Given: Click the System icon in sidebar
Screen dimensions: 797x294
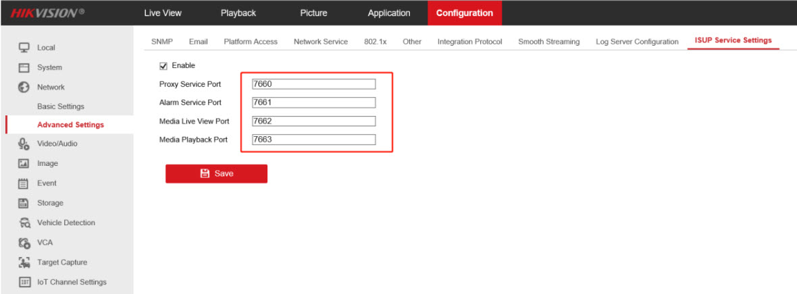Looking at the screenshot, I should click(24, 67).
